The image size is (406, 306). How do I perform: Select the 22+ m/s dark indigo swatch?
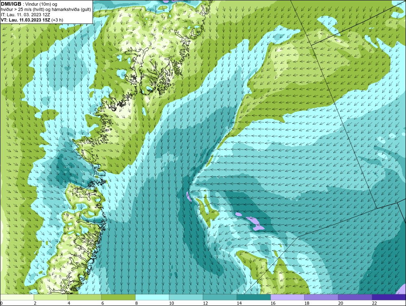(x=389, y=297)
